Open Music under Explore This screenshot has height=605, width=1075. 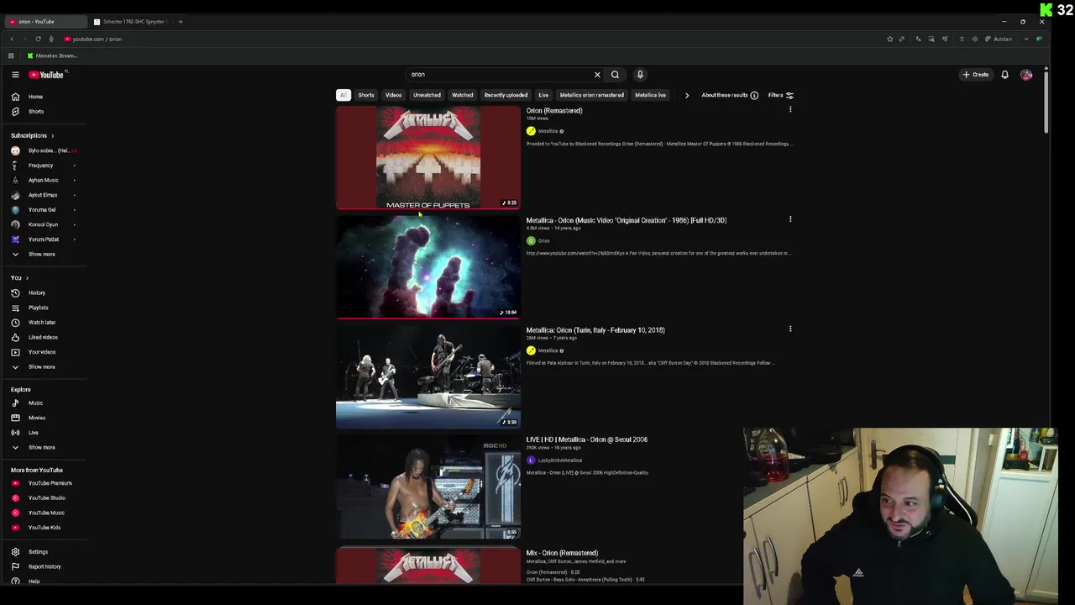44,403
